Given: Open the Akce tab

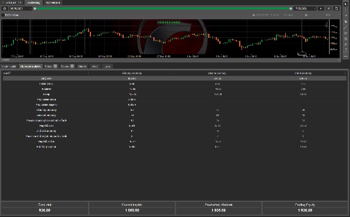Looking at the screenshot, I should click(95, 66).
